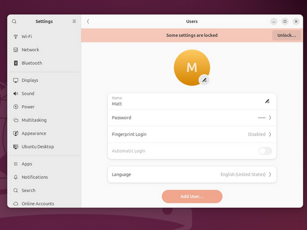Click the password dots value

click(262, 118)
